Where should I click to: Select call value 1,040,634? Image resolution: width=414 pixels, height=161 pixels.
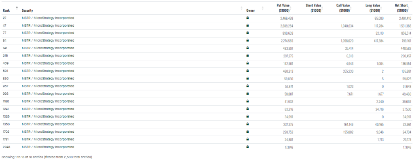tap(347, 26)
